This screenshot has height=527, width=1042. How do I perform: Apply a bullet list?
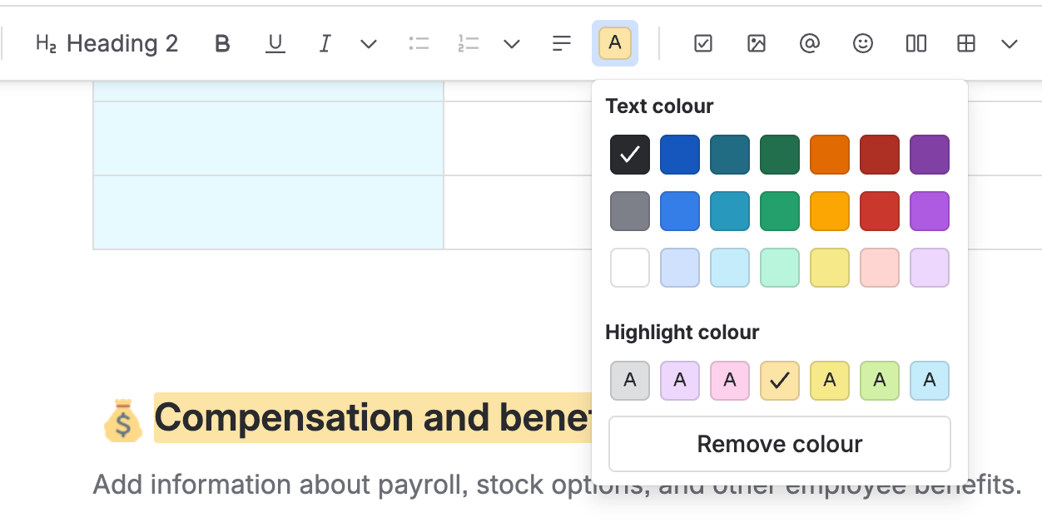tap(419, 43)
